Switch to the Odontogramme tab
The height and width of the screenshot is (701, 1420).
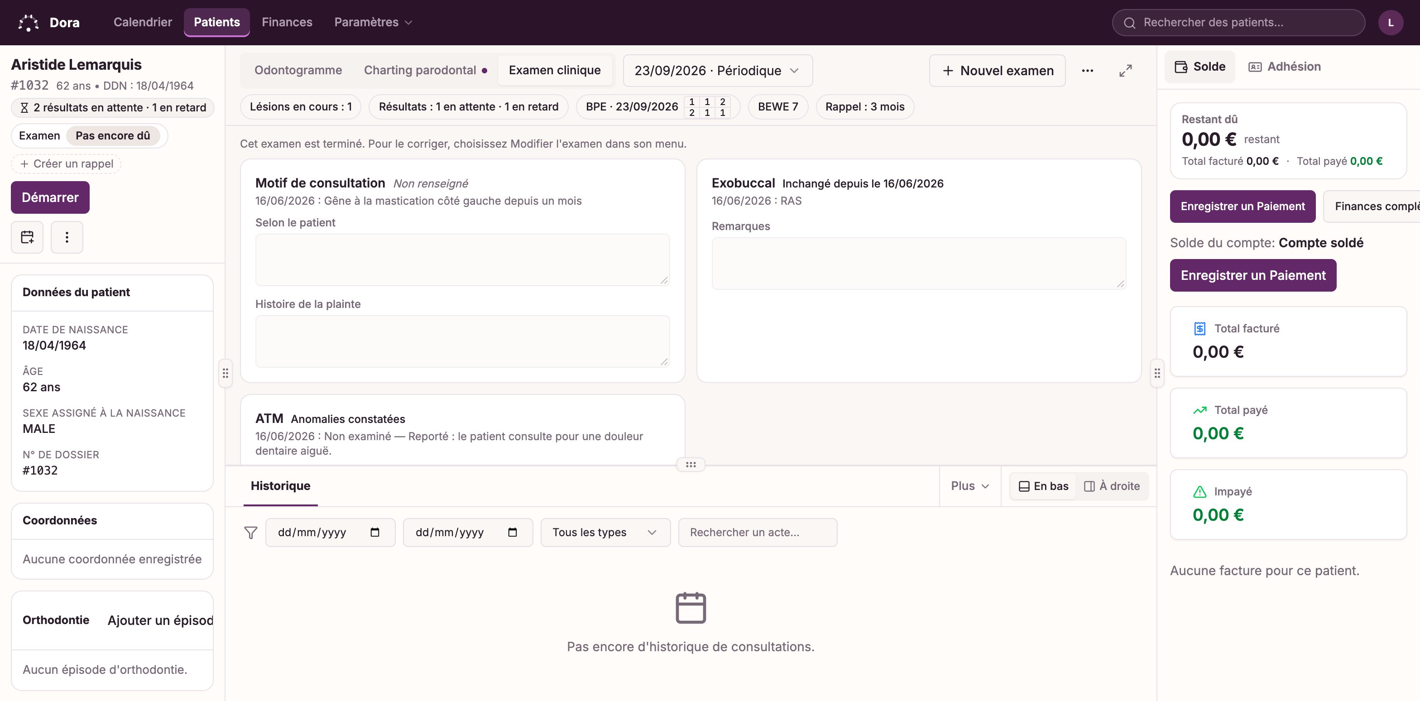[x=297, y=70]
